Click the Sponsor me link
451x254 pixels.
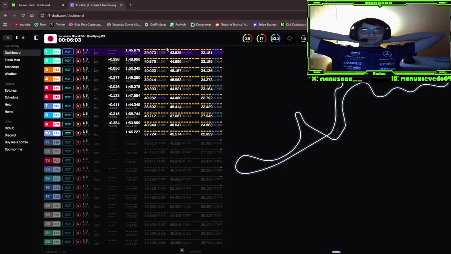pos(13,149)
